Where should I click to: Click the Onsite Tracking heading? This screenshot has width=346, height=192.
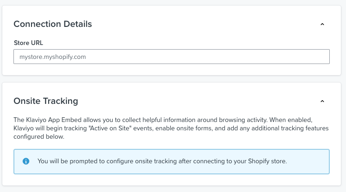point(45,101)
